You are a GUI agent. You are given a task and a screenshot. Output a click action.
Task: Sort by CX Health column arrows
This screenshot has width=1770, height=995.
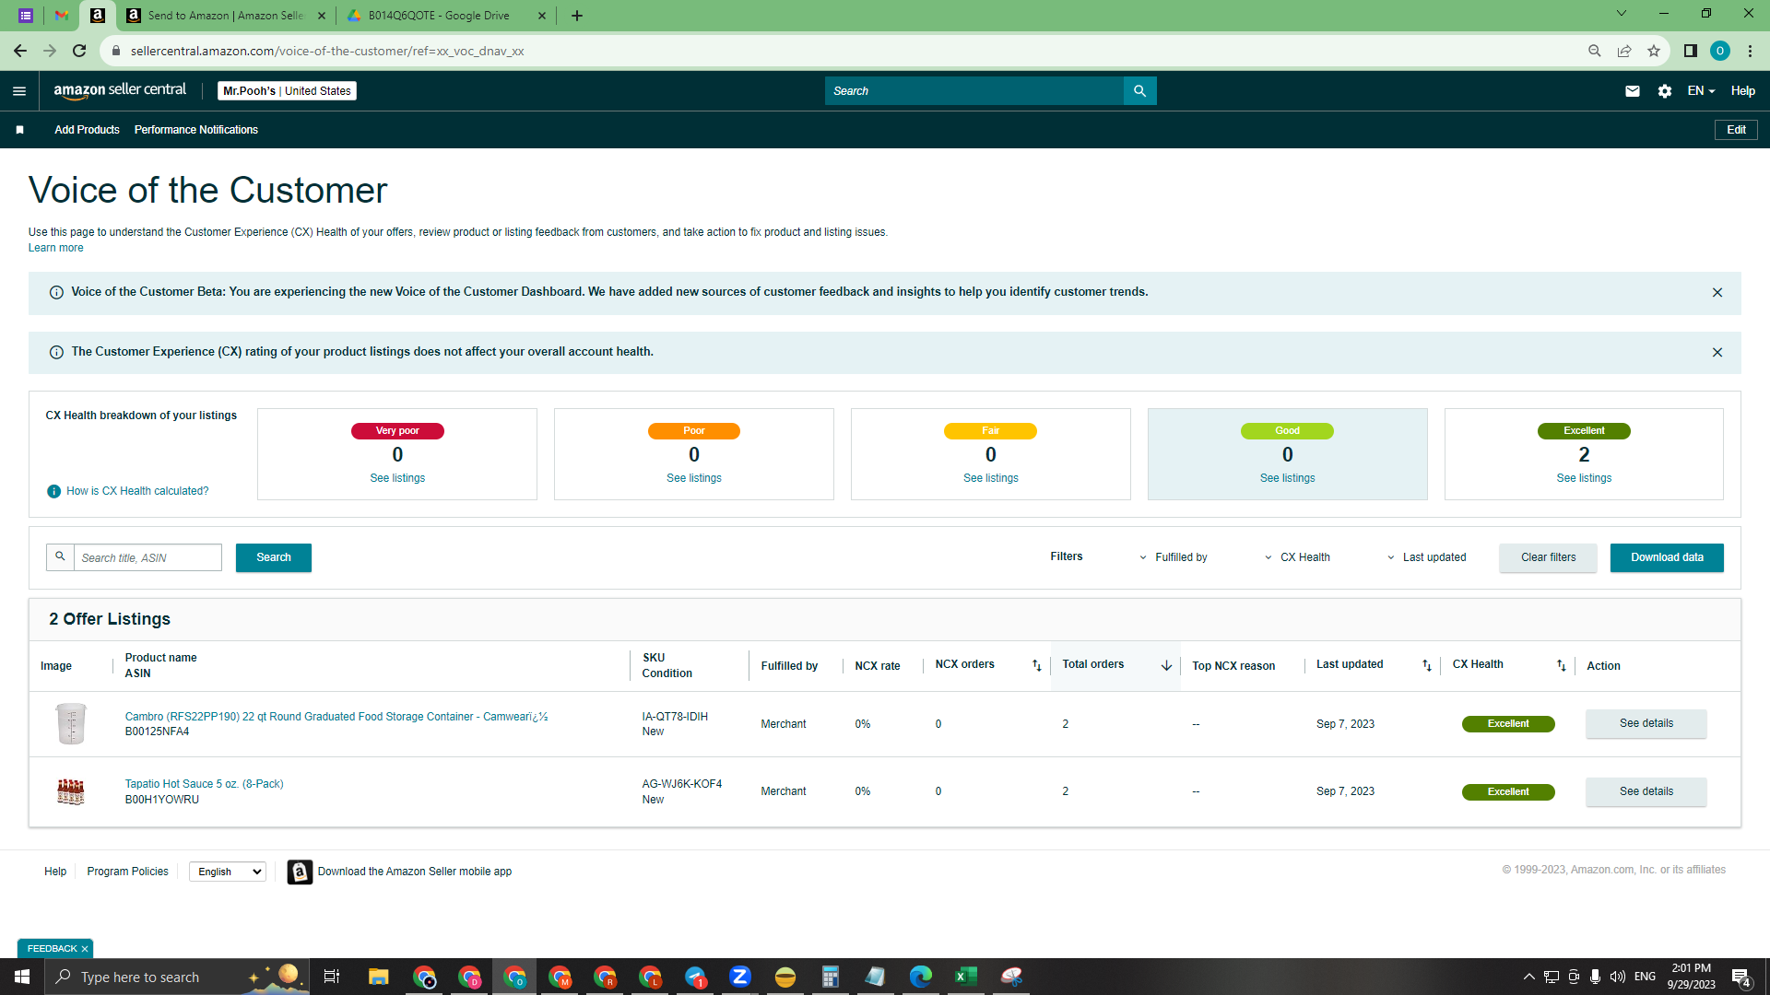(x=1561, y=666)
